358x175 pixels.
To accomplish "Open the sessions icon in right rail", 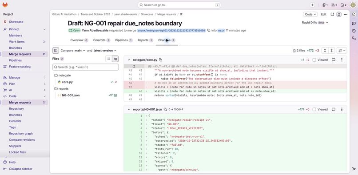I will pos(354,38).
